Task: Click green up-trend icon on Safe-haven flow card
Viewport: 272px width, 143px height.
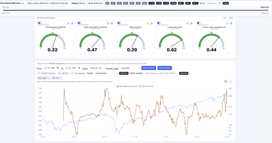Action: pos(148,23)
